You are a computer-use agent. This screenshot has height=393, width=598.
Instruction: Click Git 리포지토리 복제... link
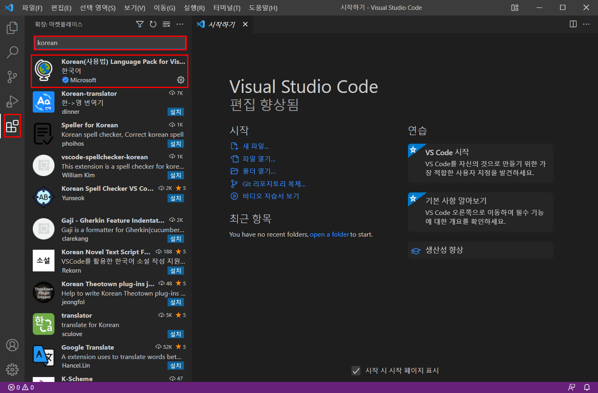coord(274,184)
